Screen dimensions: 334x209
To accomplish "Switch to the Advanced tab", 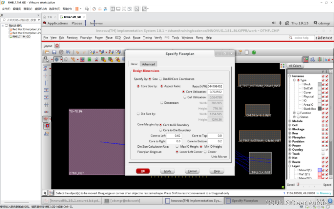I will (148, 64).
